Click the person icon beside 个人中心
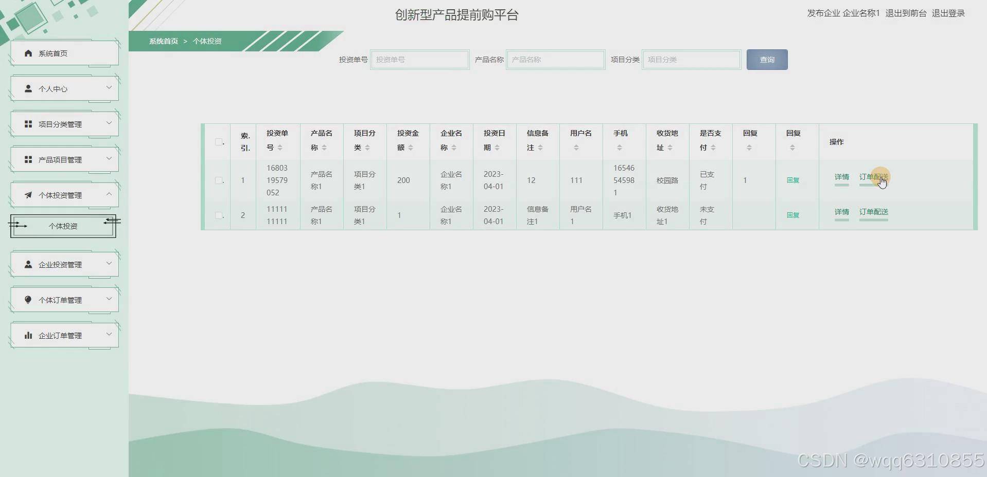Viewport: 987px width, 477px height. pyautogui.click(x=28, y=89)
